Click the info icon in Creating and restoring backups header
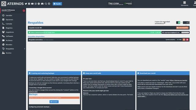The image size is (196, 110). pos(30,73)
